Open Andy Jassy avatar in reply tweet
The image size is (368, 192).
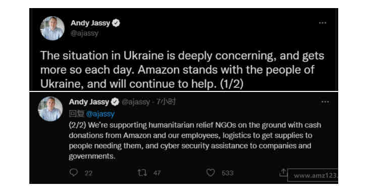[50, 109]
